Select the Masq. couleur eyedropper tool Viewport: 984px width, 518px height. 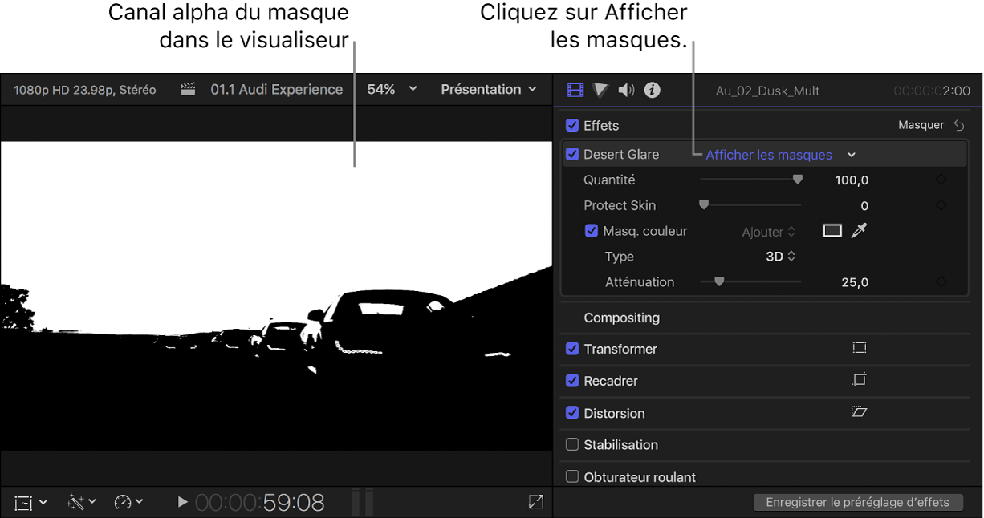[x=859, y=231]
